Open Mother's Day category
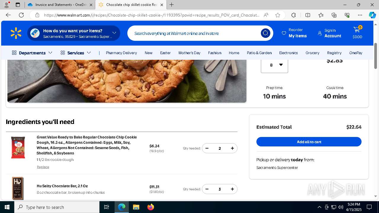This screenshot has width=379, height=213. pos(189,53)
